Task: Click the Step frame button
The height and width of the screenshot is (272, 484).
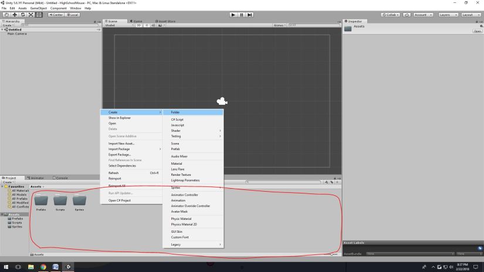Action: click(x=249, y=14)
